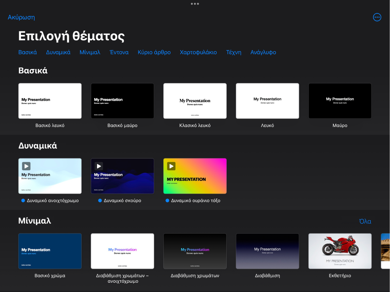The width and height of the screenshot is (390, 292).
Task: Switch to the Έντονα category tab
Action: pyautogui.click(x=119, y=52)
